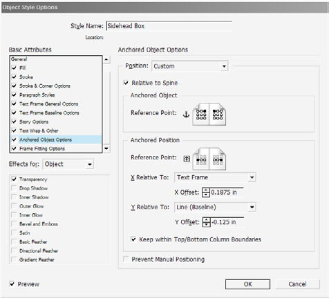Click X Offset stepper arrows
329x298 pixels.
pos(206,192)
